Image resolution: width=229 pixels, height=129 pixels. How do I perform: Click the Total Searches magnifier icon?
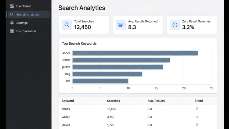(67, 25)
